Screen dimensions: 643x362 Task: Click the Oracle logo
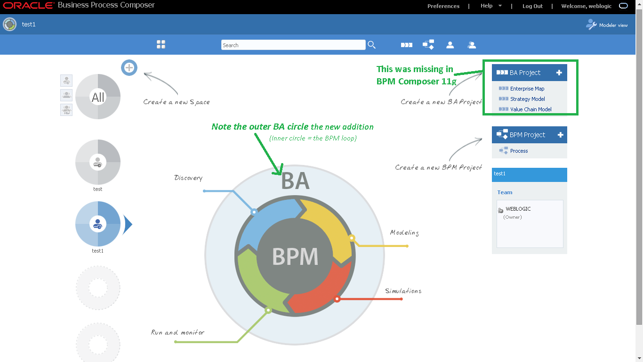tap(29, 6)
